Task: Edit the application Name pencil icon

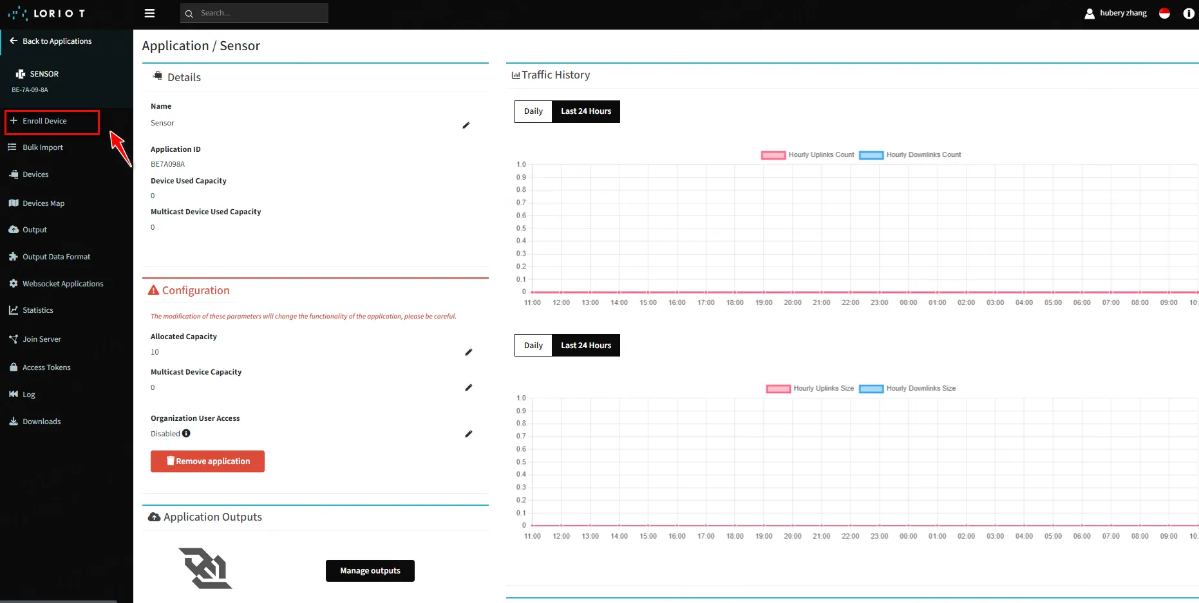Action: 466,125
